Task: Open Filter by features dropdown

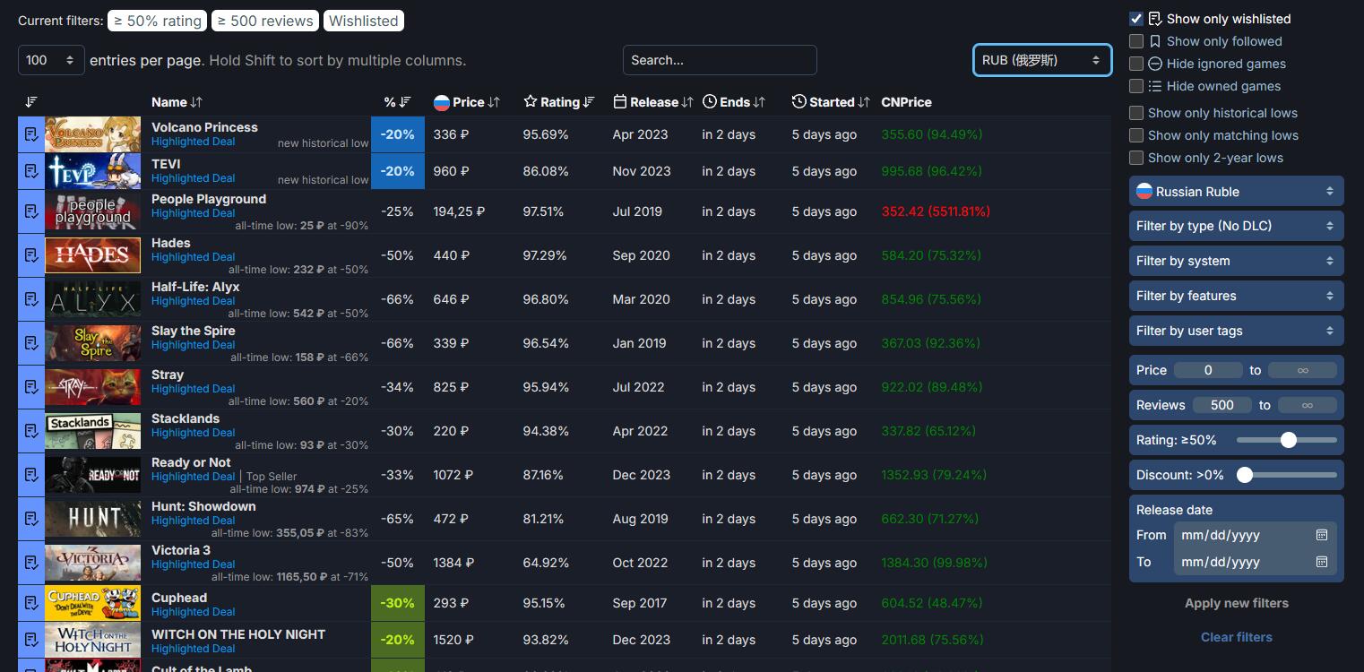Action: click(1236, 296)
